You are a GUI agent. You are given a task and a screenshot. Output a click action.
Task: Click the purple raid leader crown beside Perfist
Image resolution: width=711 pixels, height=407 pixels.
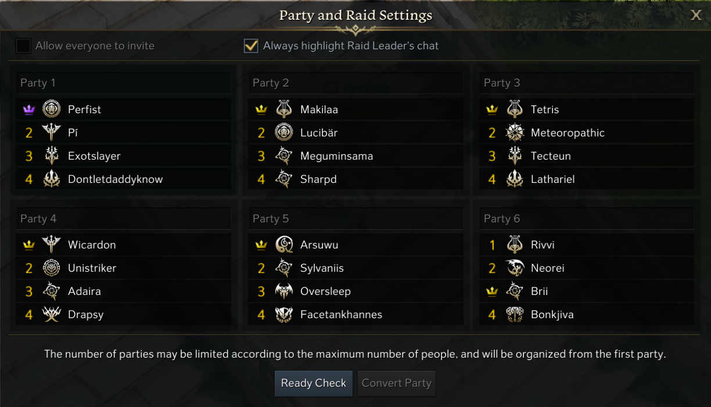tap(29, 110)
